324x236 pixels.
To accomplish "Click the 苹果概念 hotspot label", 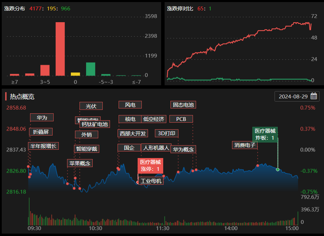I will tap(80, 163).
